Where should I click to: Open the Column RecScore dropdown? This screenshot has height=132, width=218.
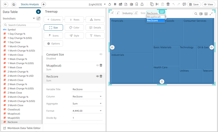click(87, 96)
